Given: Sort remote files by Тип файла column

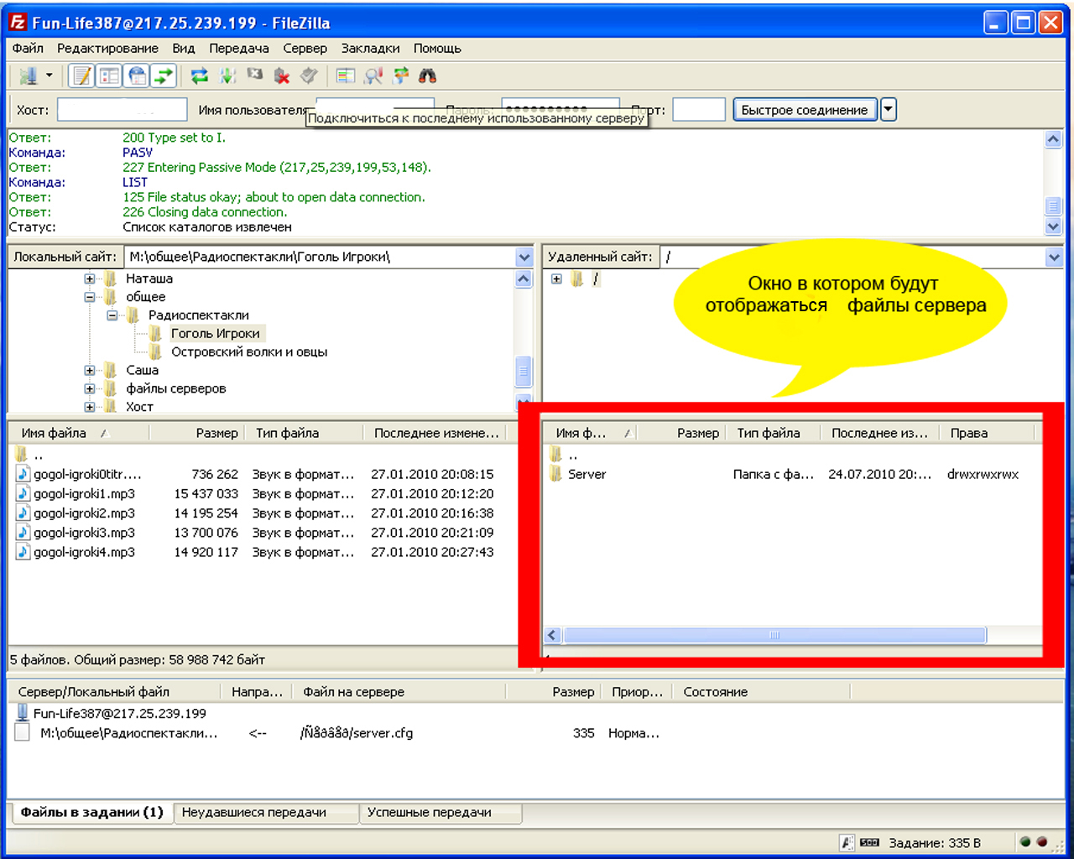Looking at the screenshot, I should pyautogui.click(x=772, y=434).
